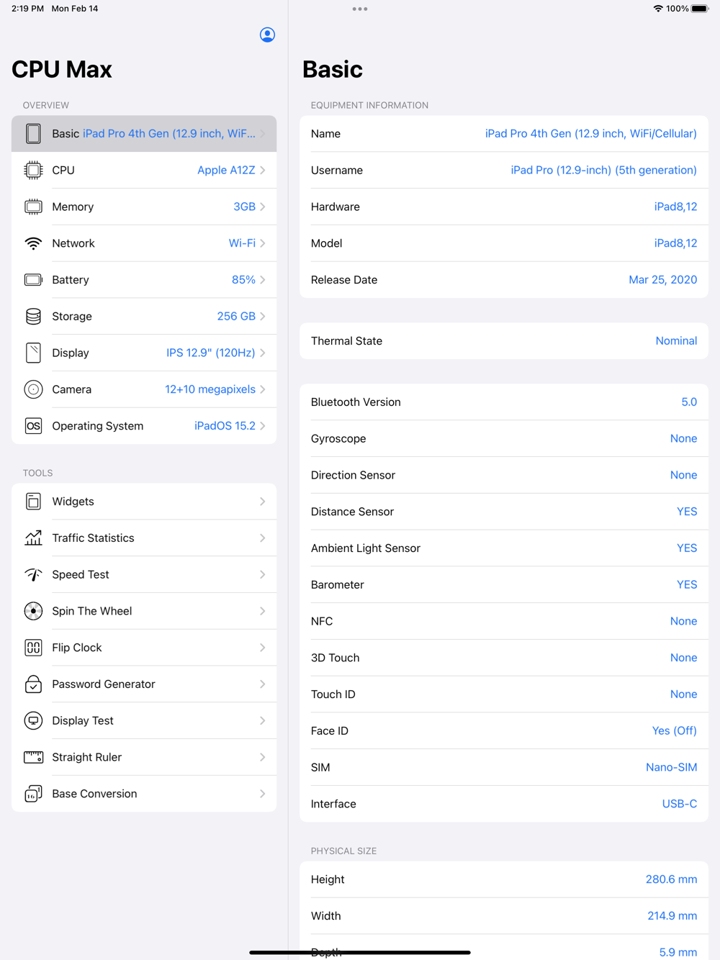Tap the status bar Wi-Fi indicator
Screen dimensions: 720x960
[x=658, y=9]
